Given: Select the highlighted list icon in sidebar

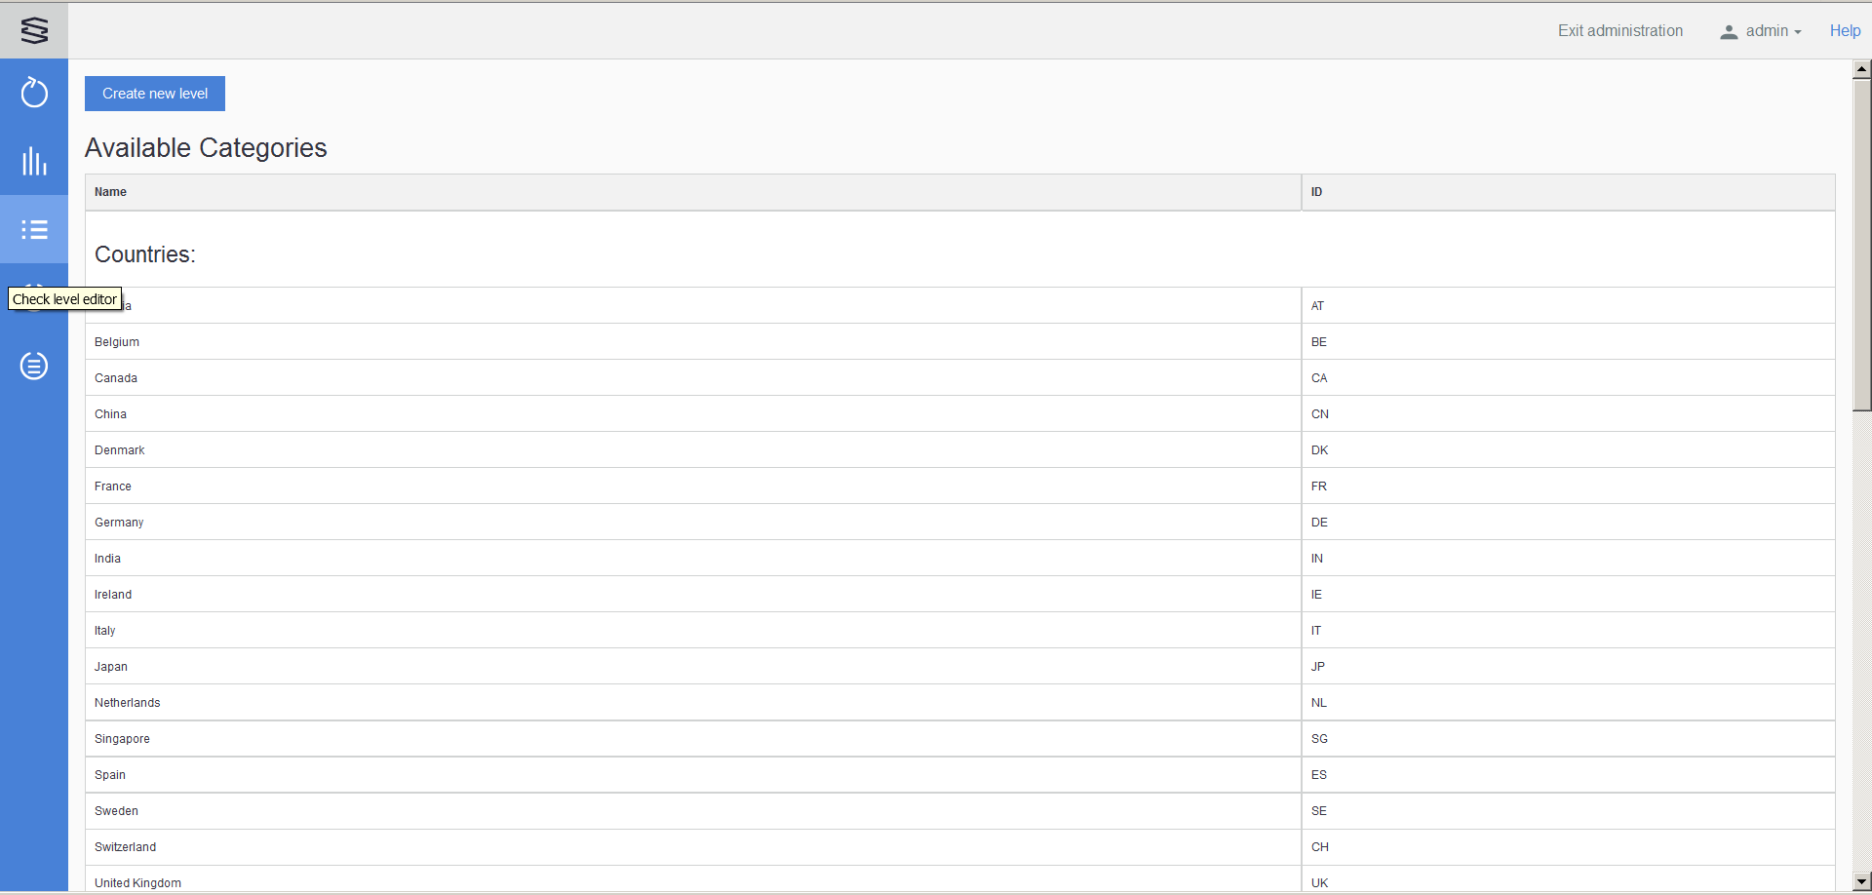Looking at the screenshot, I should pyautogui.click(x=34, y=230).
